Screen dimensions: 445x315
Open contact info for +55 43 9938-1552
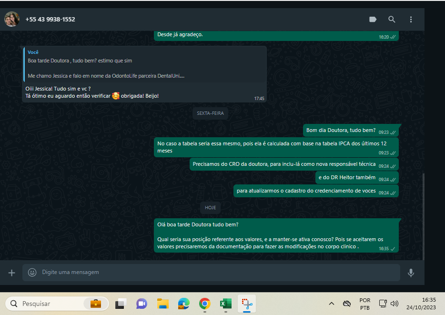click(50, 19)
